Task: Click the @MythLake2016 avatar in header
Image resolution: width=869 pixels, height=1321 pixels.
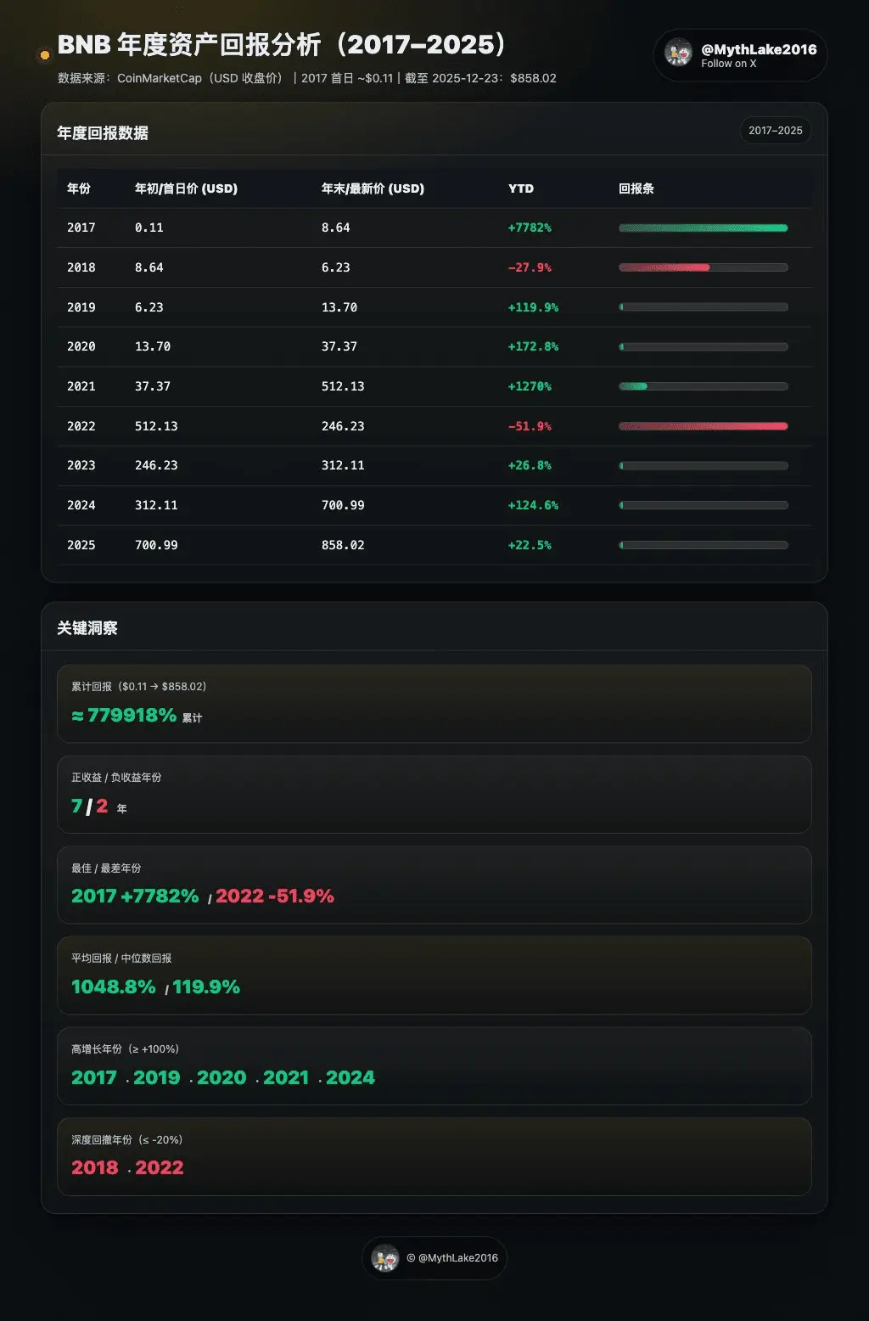Action: 678,53
